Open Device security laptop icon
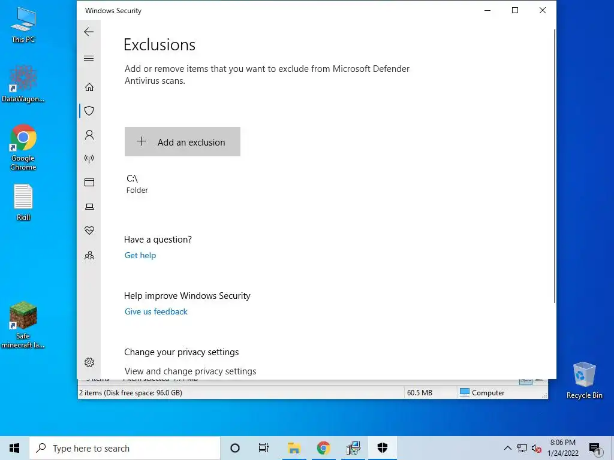 coord(89,207)
